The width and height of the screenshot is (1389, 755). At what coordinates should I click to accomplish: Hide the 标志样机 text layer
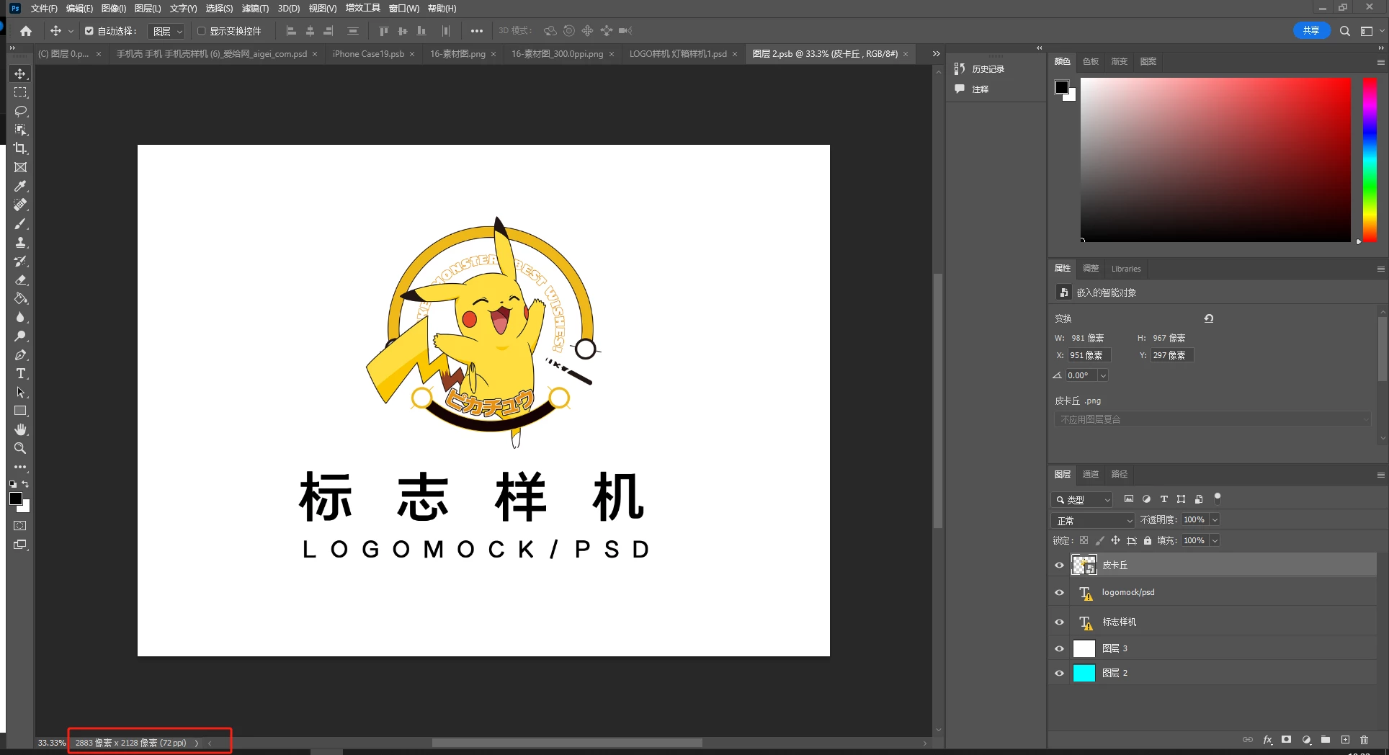(x=1059, y=622)
